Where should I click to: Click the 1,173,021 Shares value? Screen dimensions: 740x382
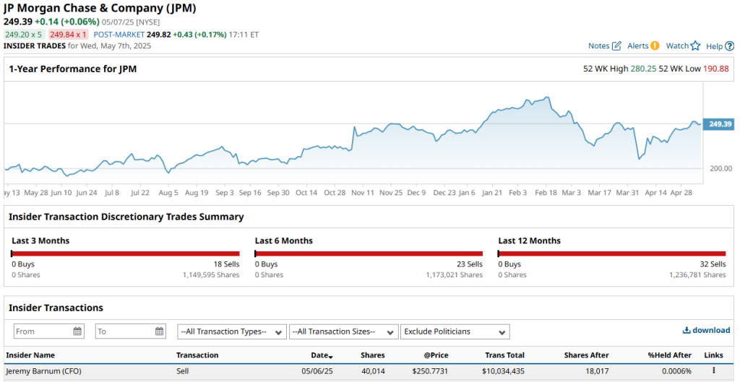click(455, 275)
